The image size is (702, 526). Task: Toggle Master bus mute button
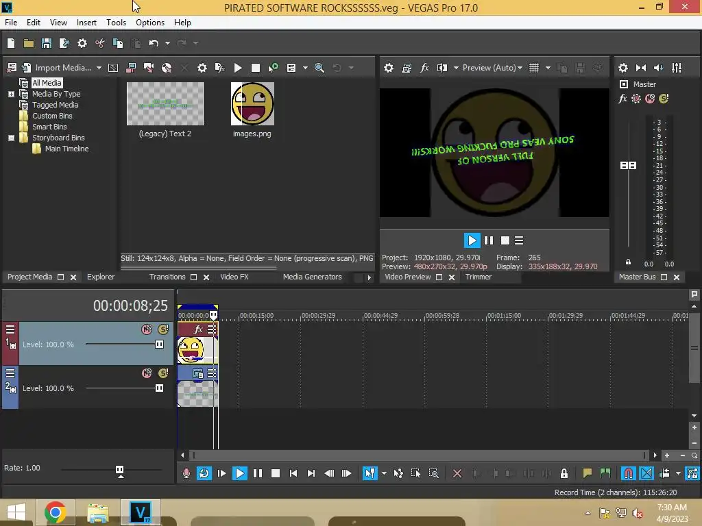coord(650,99)
